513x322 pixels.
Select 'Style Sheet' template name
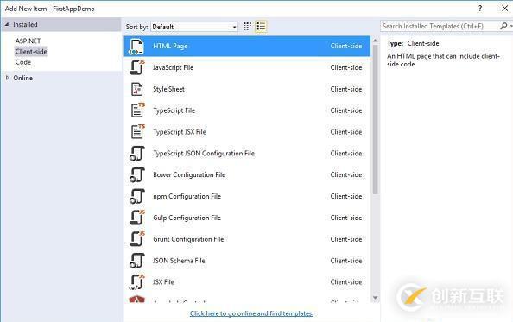tap(168, 89)
